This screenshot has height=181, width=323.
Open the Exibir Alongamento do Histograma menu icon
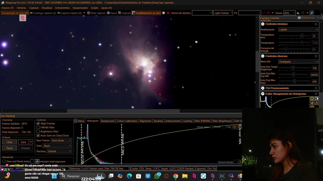click(316, 94)
